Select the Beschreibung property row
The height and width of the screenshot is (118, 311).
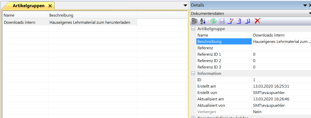click(x=224, y=42)
